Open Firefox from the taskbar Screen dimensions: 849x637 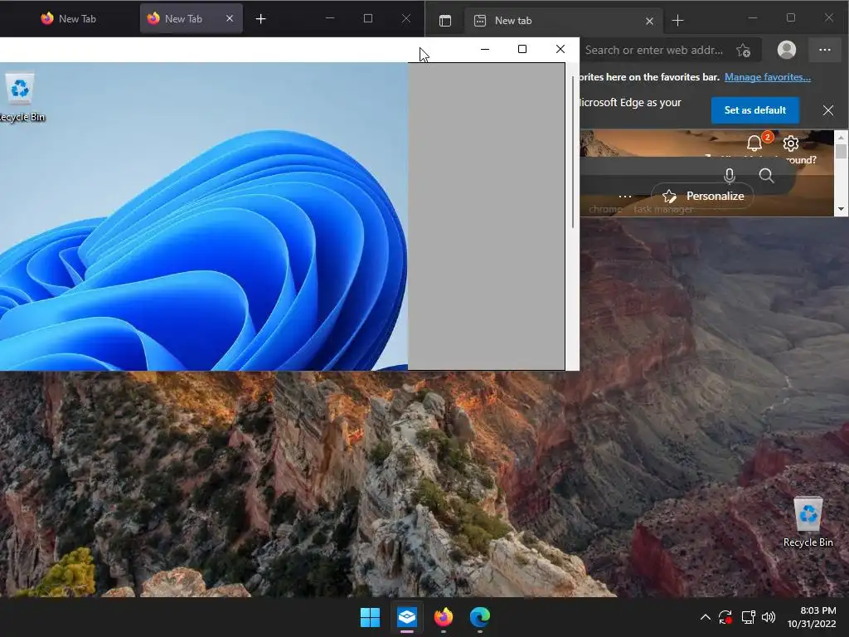pyautogui.click(x=444, y=617)
